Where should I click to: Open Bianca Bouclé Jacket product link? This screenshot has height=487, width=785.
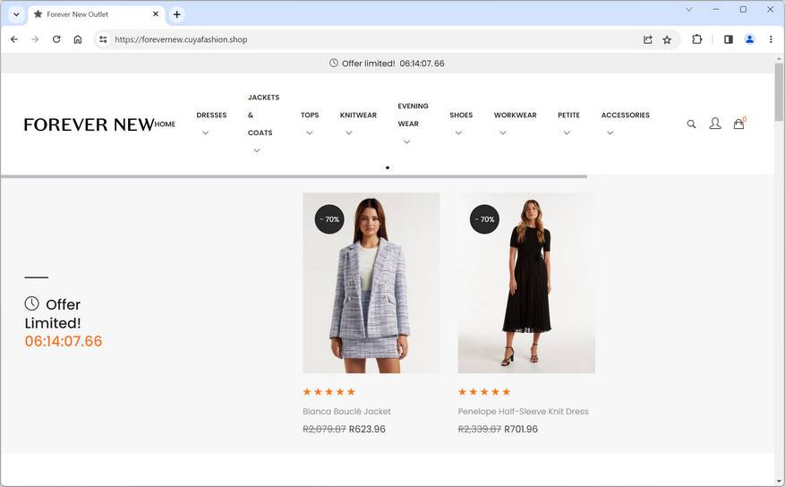[x=346, y=412]
